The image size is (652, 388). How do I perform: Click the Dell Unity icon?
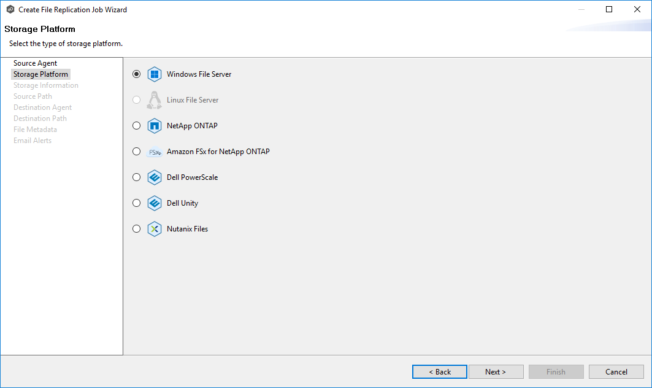(155, 203)
